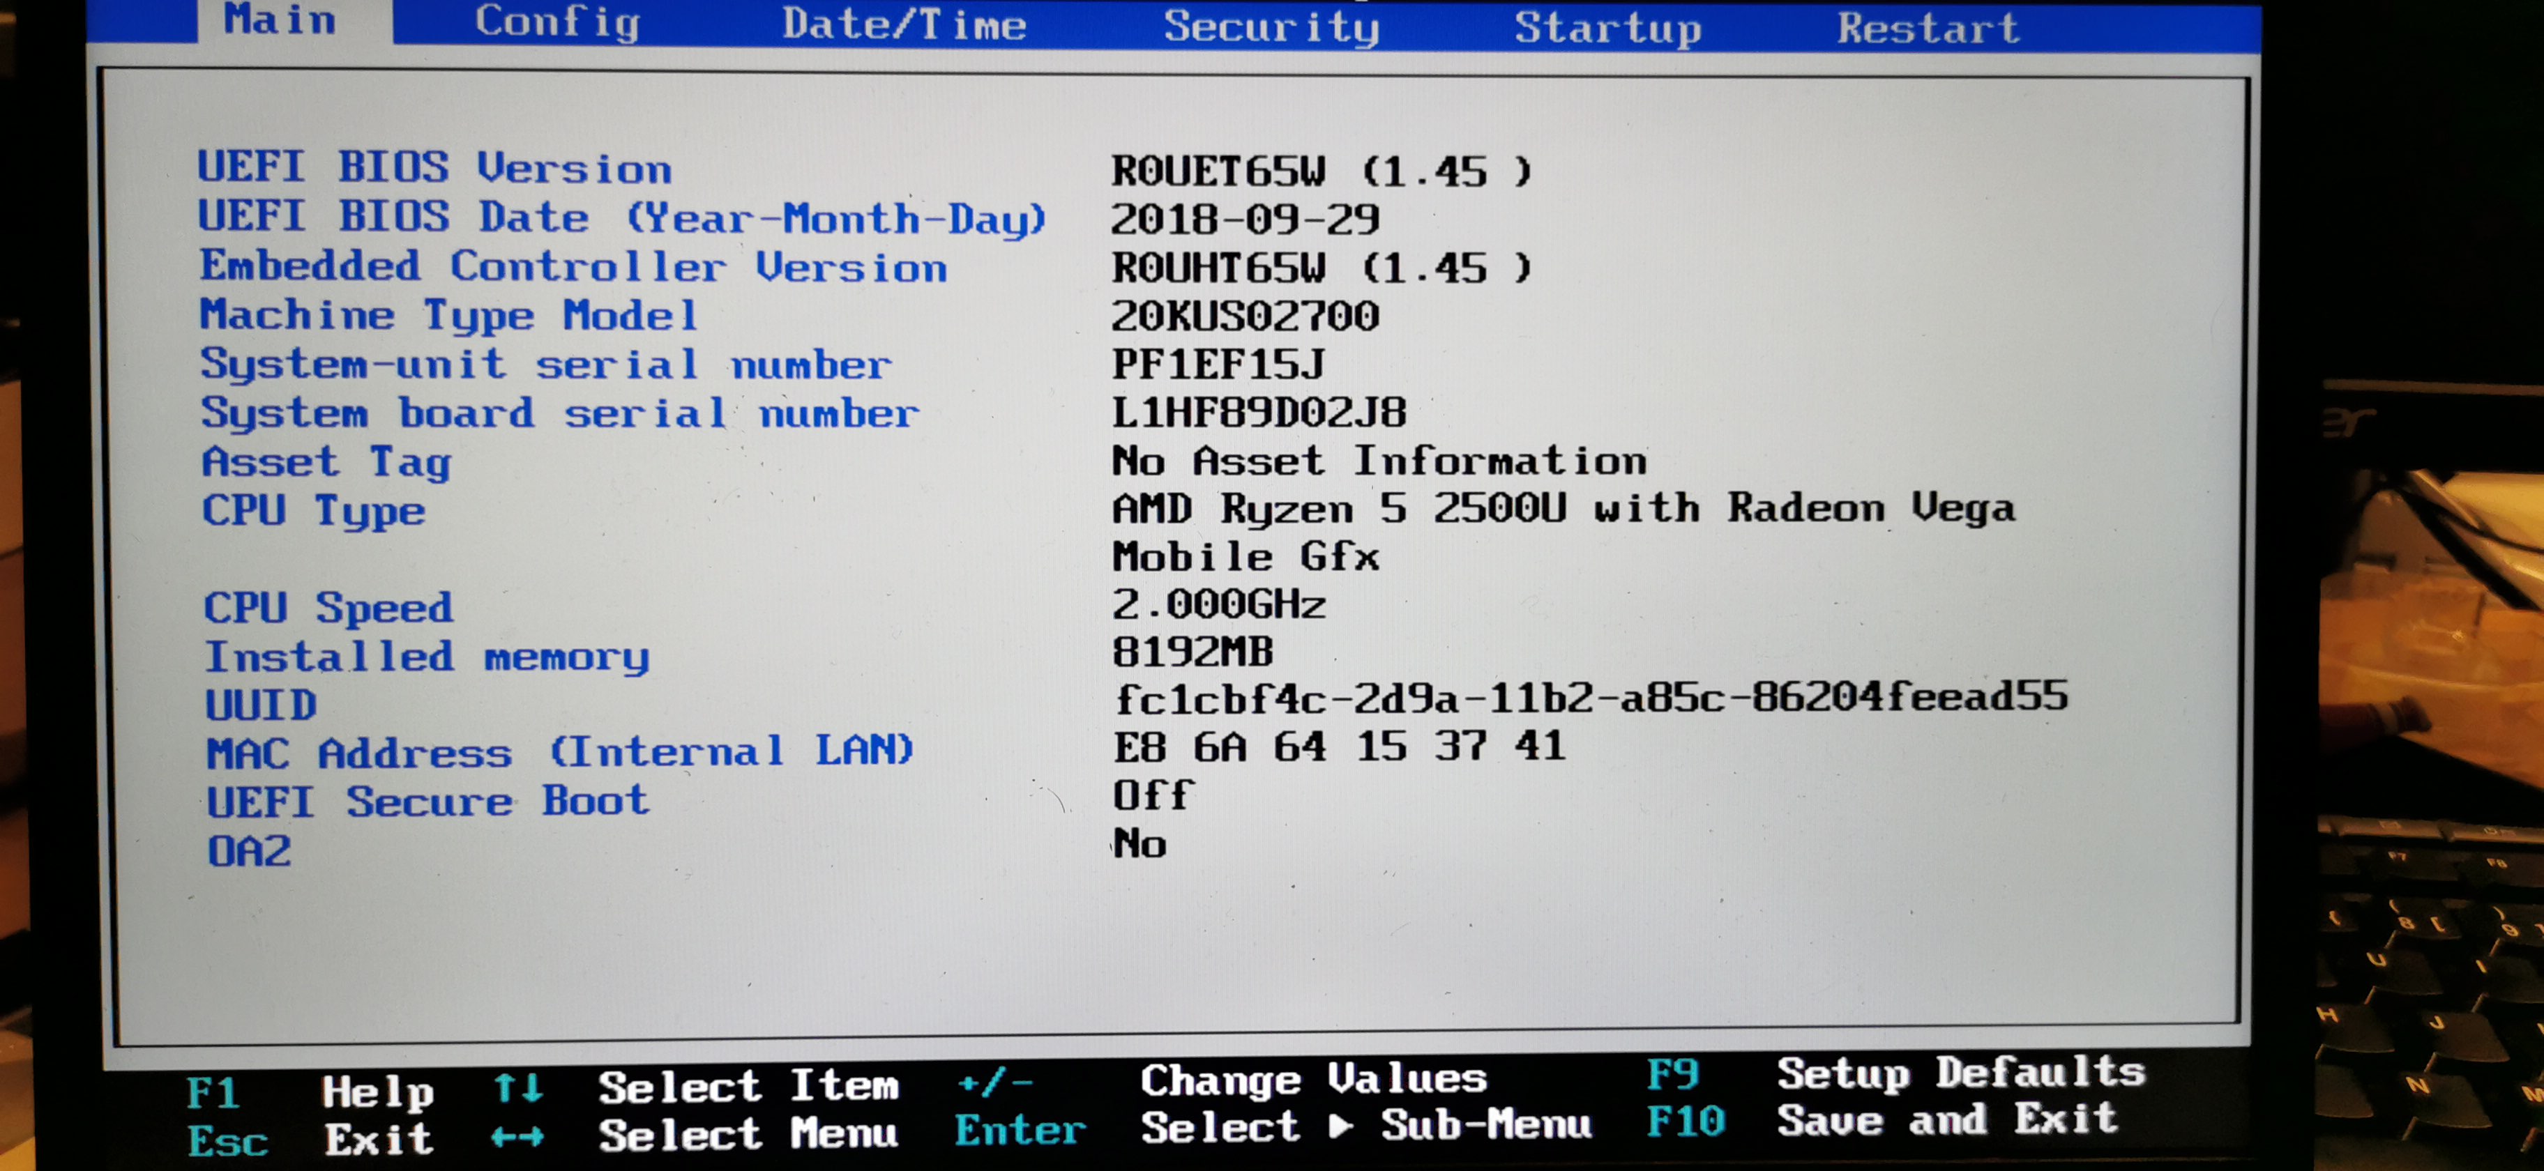Open the Date/Time tab
Image resolution: width=2544 pixels, height=1171 pixels.
(904, 24)
